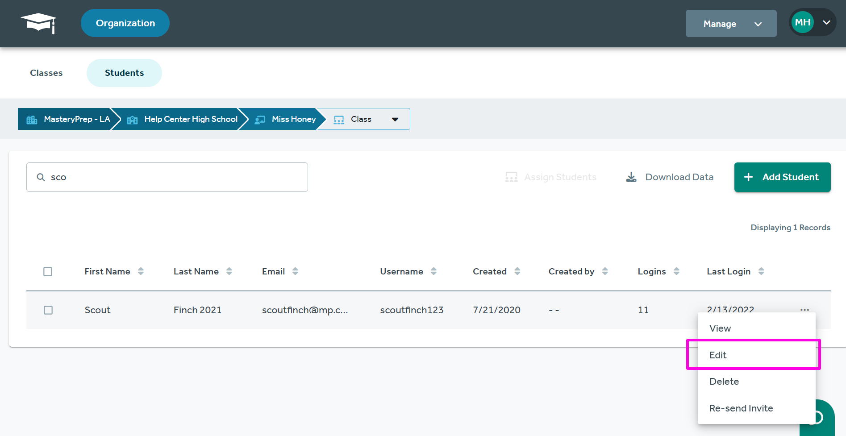This screenshot has height=436, width=846.
Task: Check the checkbox on Scout Finch's row
Action: (x=48, y=310)
